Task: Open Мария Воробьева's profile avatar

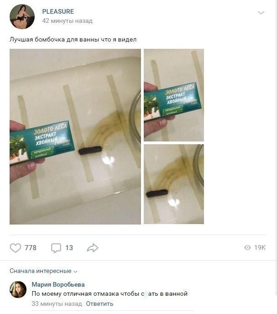Action: tap(18, 289)
